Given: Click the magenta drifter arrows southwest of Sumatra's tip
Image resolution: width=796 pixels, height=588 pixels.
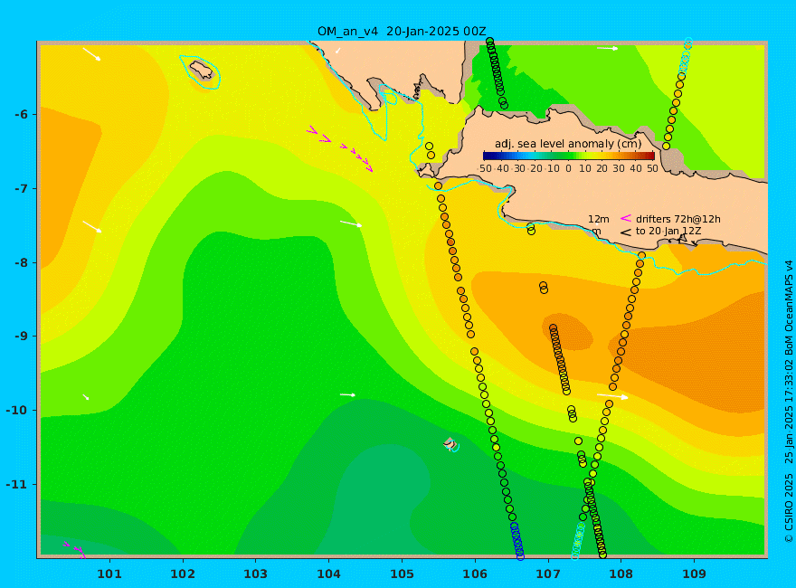Looking at the screenshot, I should point(340,148).
